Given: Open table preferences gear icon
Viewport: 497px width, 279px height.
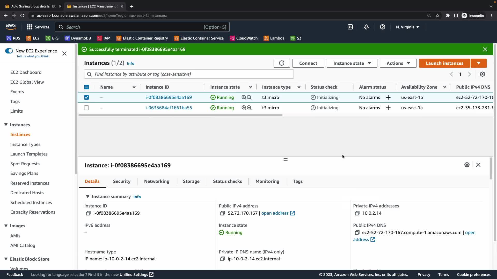Looking at the screenshot, I should [x=482, y=74].
